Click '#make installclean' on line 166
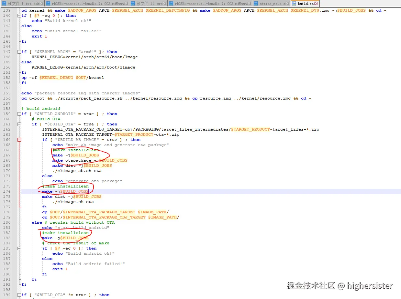Screen dimensions: 401x299 coord(75,150)
